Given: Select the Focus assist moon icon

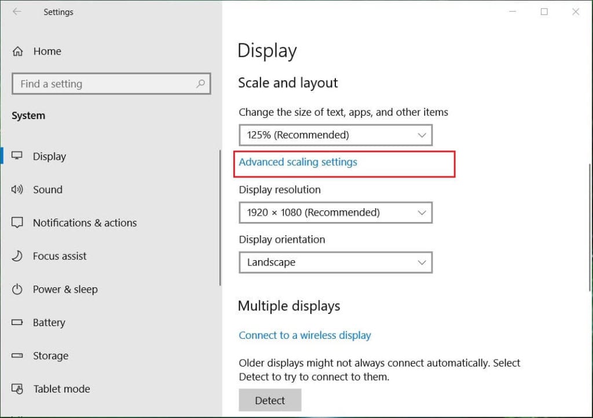Looking at the screenshot, I should pyautogui.click(x=17, y=256).
